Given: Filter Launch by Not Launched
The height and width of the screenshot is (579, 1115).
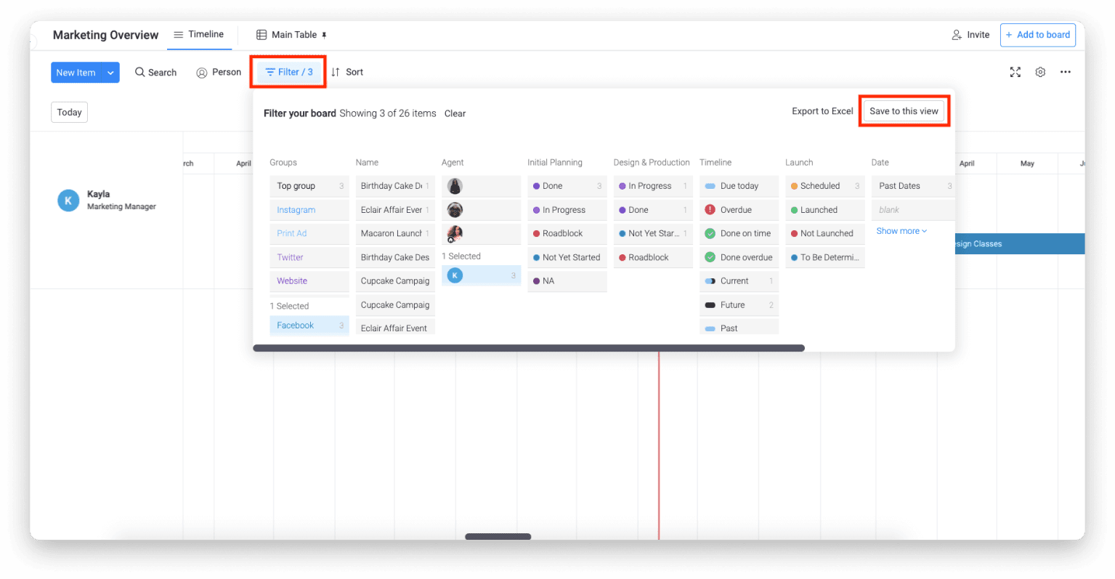Looking at the screenshot, I should pos(825,233).
